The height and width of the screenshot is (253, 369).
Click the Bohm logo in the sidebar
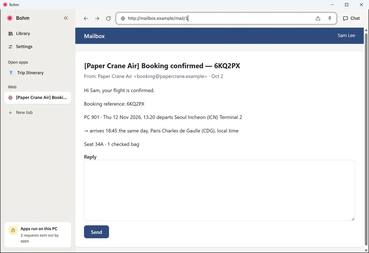(x=10, y=18)
